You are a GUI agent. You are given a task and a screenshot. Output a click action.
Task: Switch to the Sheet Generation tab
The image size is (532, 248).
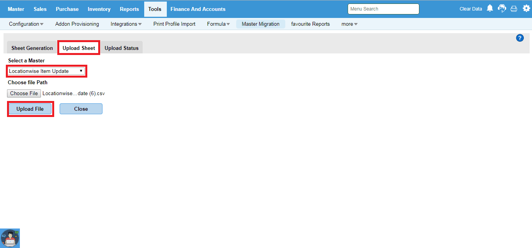tap(32, 48)
